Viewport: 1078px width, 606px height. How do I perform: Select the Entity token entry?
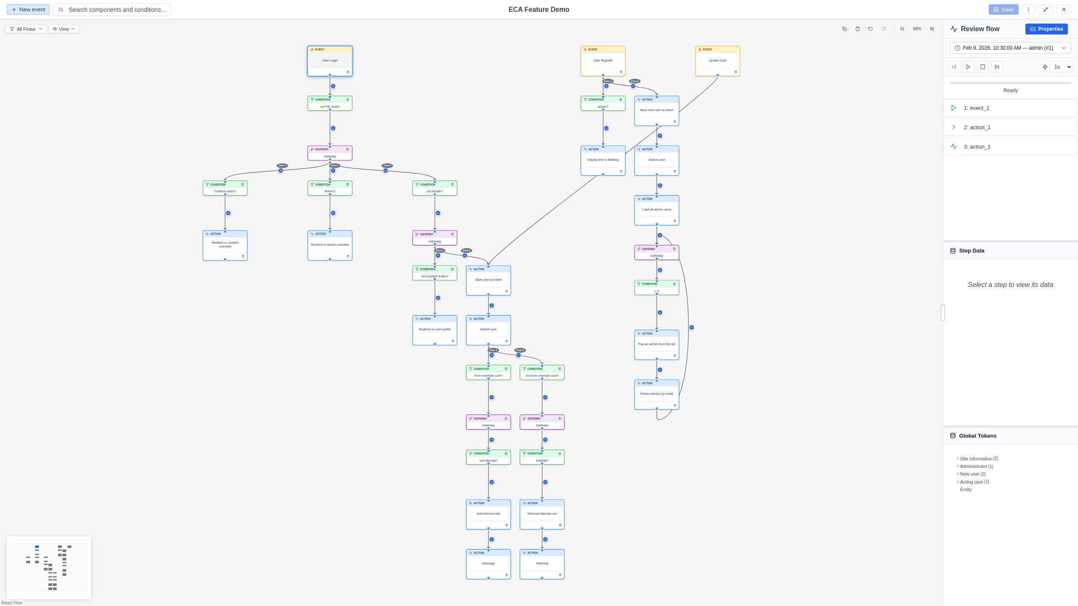pyautogui.click(x=966, y=489)
